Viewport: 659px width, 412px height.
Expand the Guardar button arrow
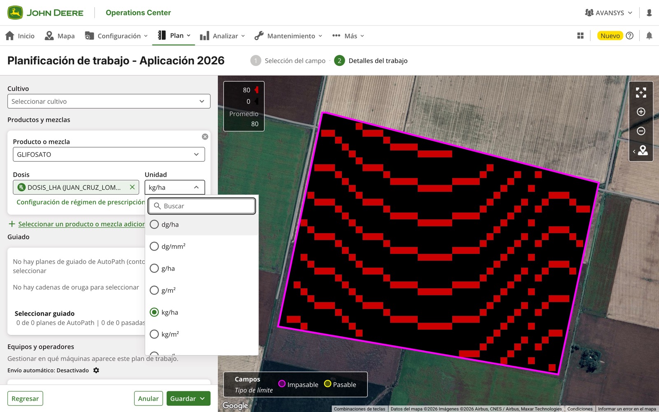click(203, 398)
